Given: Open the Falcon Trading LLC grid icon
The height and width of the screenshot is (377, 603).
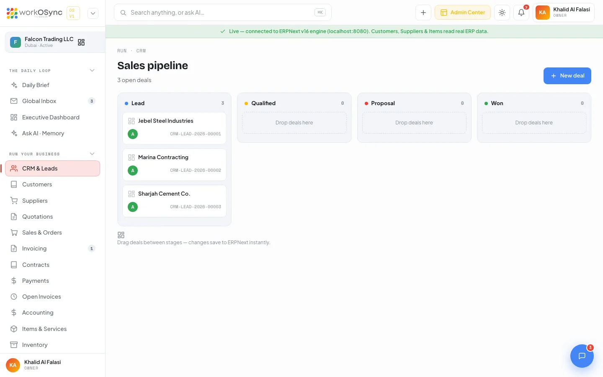Looking at the screenshot, I should tap(81, 42).
